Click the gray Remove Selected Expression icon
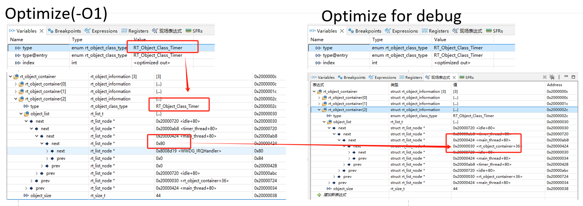 click(544, 77)
